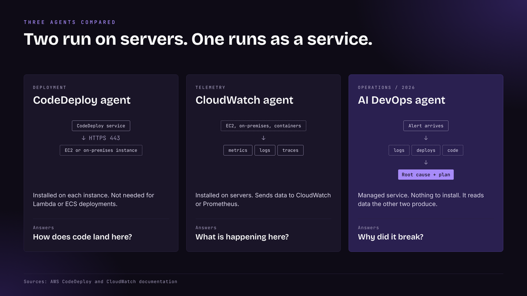Click the 'Alert arrives' box

click(x=426, y=126)
